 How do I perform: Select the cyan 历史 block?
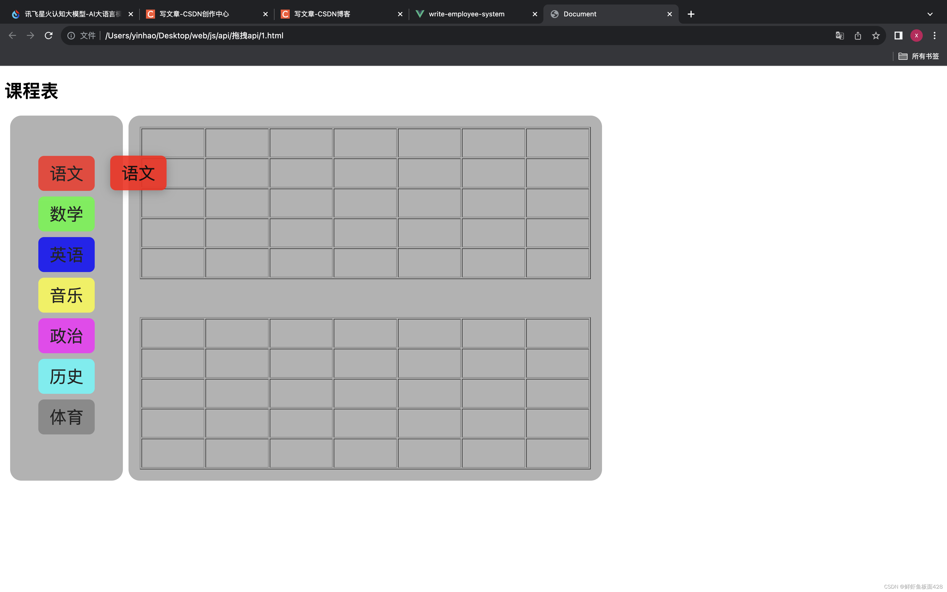point(67,376)
